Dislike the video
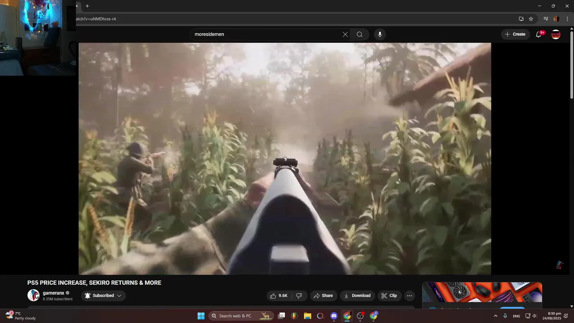The height and width of the screenshot is (323, 574). pyautogui.click(x=299, y=296)
